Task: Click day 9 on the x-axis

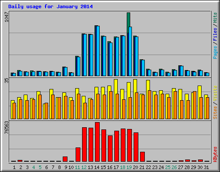Action: pyautogui.click(x=66, y=167)
